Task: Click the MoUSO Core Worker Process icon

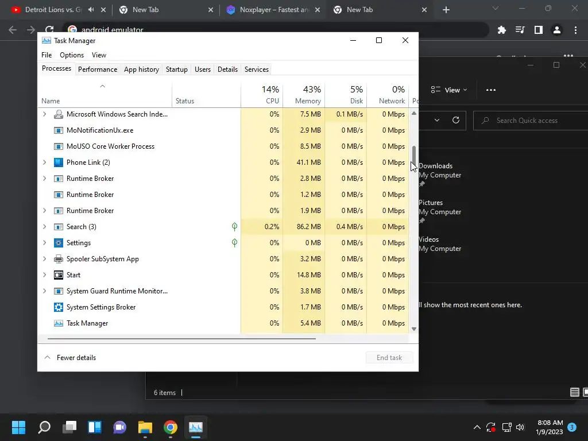Action: [x=59, y=146]
